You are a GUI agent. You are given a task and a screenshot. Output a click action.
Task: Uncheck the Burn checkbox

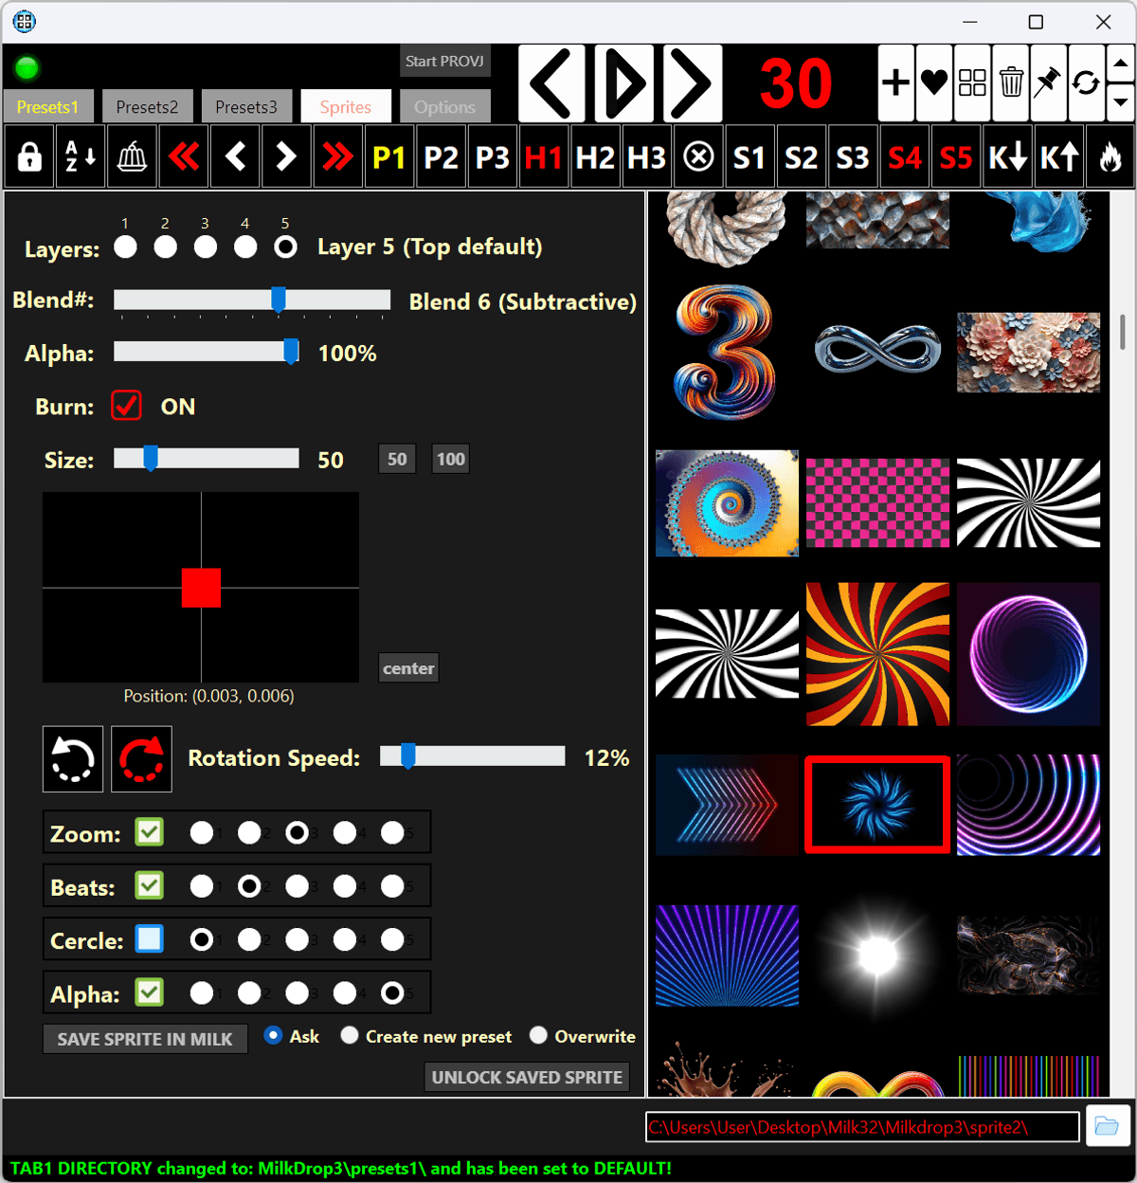(x=127, y=406)
